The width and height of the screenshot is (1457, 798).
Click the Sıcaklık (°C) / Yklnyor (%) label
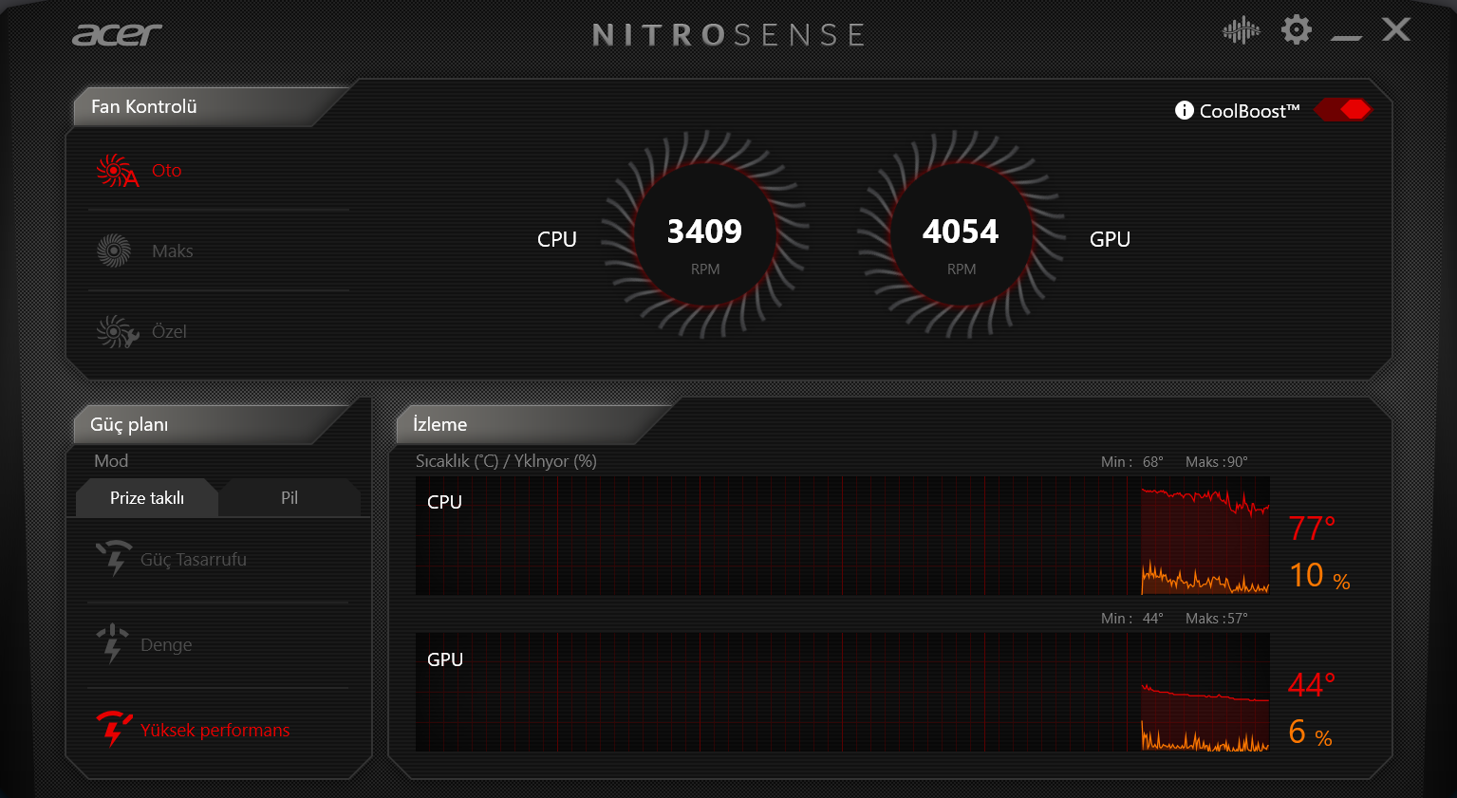(x=506, y=461)
